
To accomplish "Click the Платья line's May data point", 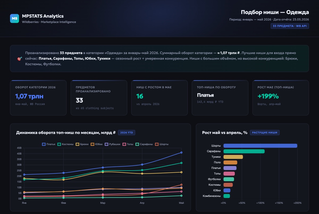I will pyautogui.click(x=182, y=152).
